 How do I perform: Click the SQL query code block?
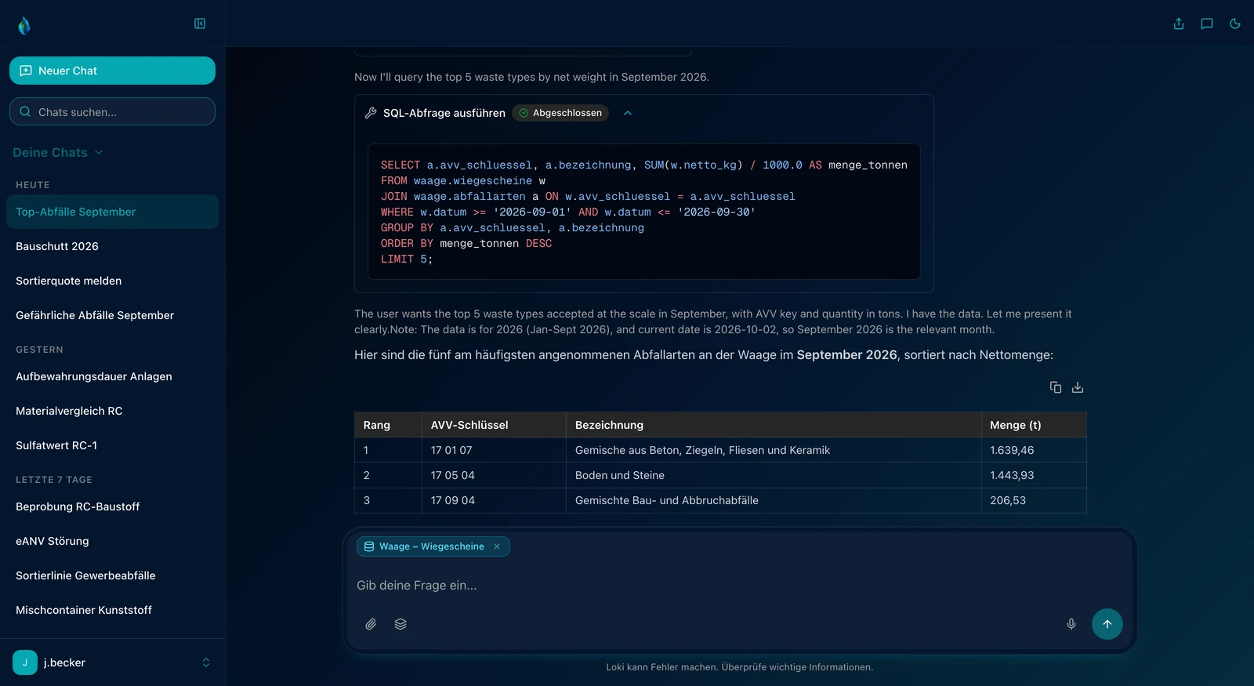tap(644, 212)
